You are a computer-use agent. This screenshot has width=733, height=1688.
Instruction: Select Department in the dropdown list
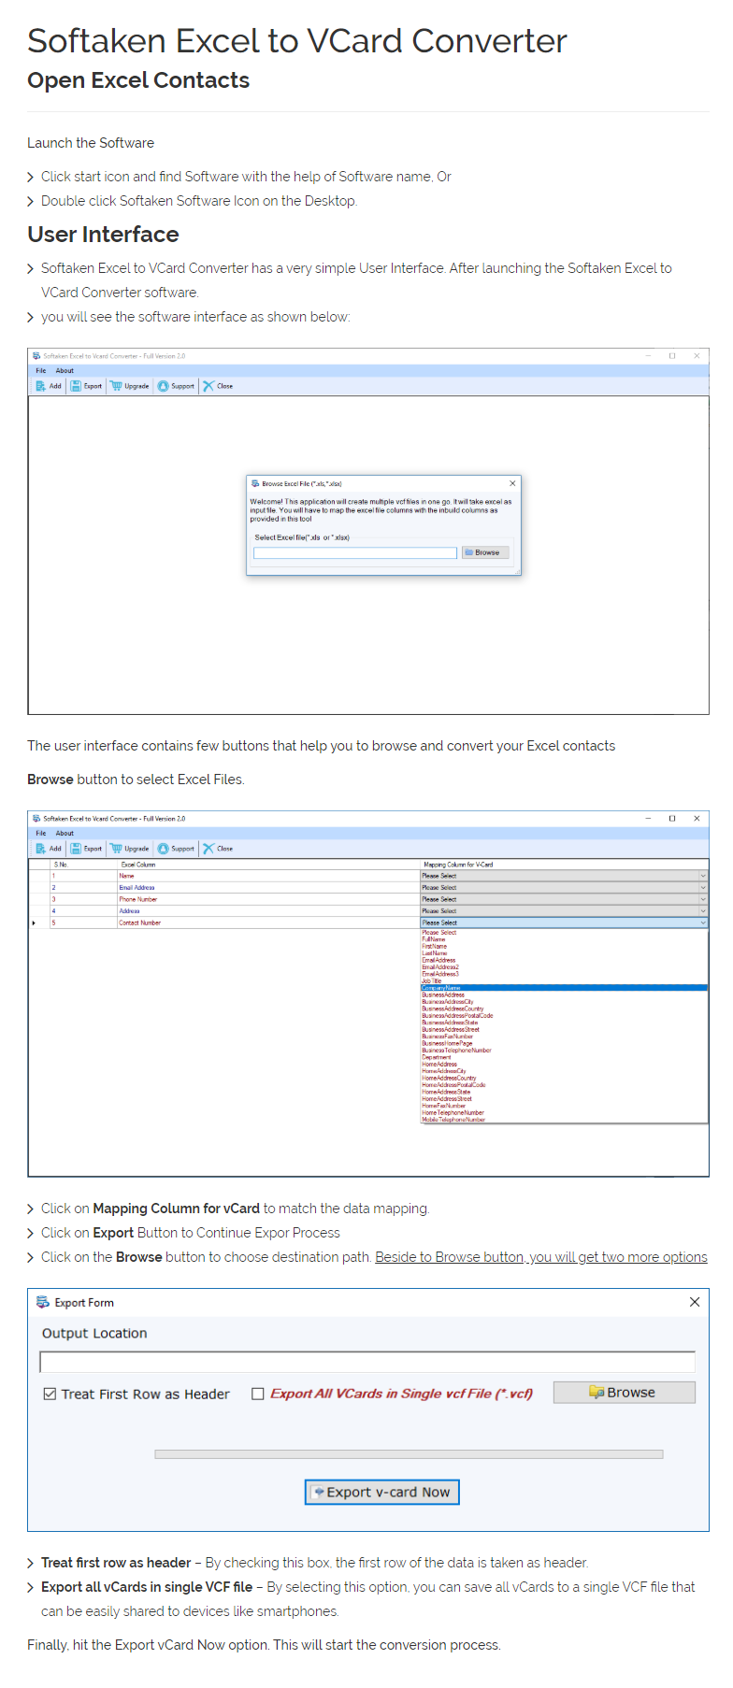tap(437, 1057)
